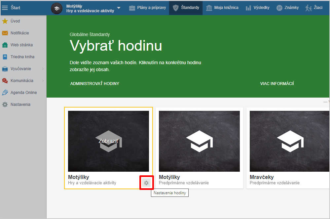The width and height of the screenshot is (330, 219).
Task: Click the star icon for Úvod
Action: (5, 21)
